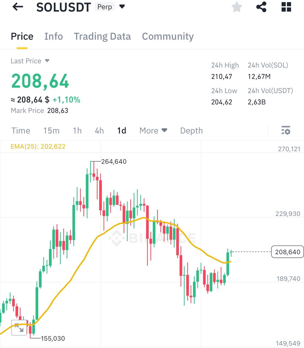View the Community tab
Image resolution: width=304 pixels, height=348 pixels.
pos(167,36)
